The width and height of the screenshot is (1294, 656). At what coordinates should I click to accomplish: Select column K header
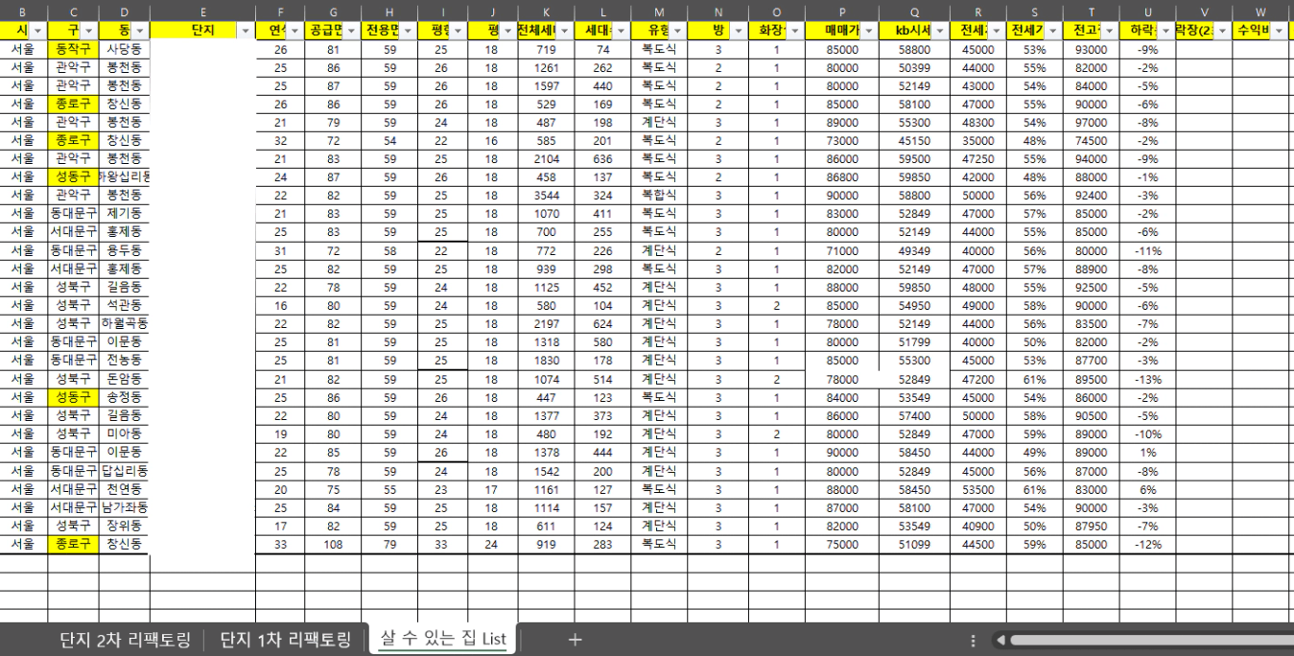pyautogui.click(x=546, y=12)
